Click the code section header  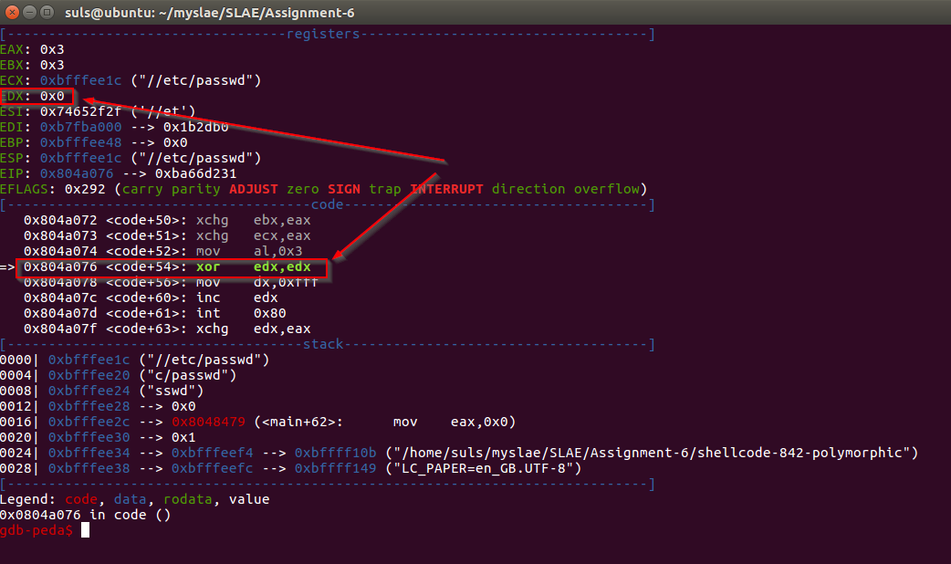327,204
